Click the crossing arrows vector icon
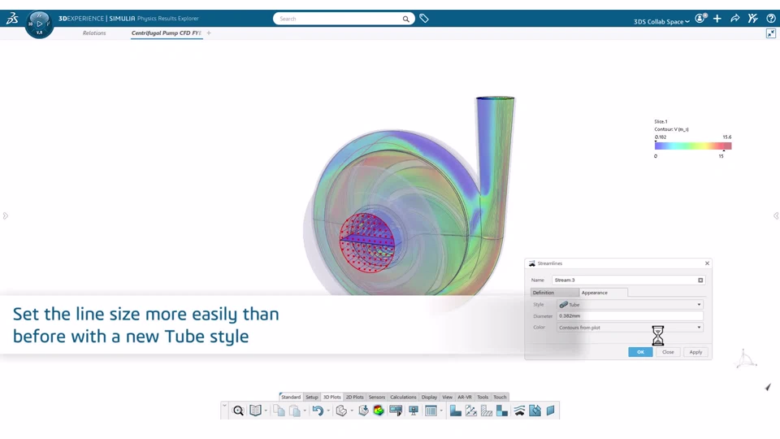This screenshot has height=439, width=780. [471, 411]
